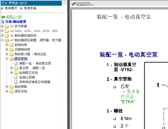
Task: Click the folder icon of 真空泵 - 装配一览
Action: pyautogui.click(x=16, y=68)
